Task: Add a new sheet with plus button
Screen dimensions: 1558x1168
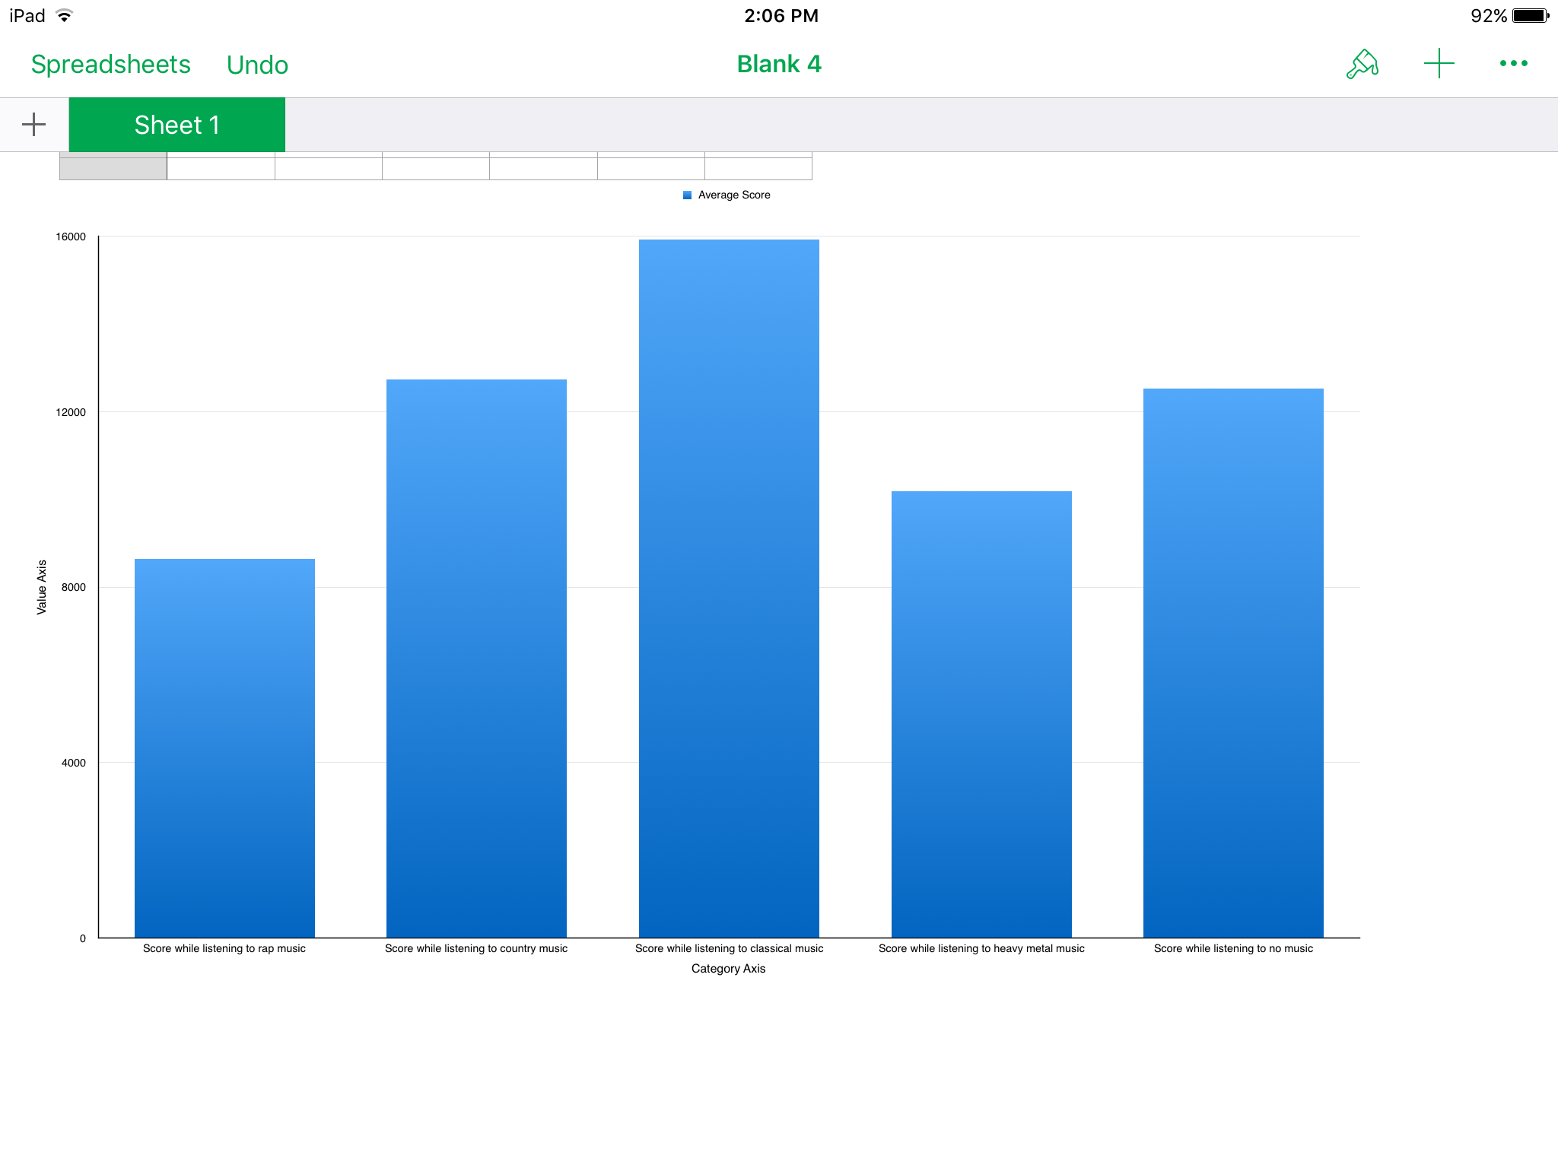Action: tap(33, 125)
